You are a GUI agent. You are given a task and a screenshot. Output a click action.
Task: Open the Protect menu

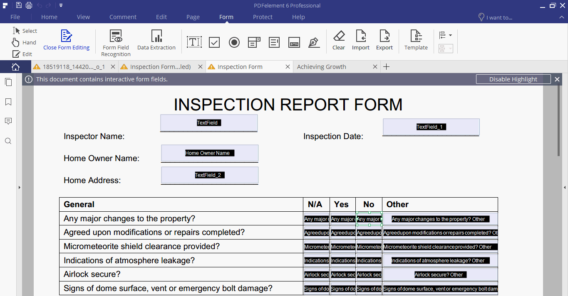click(263, 17)
